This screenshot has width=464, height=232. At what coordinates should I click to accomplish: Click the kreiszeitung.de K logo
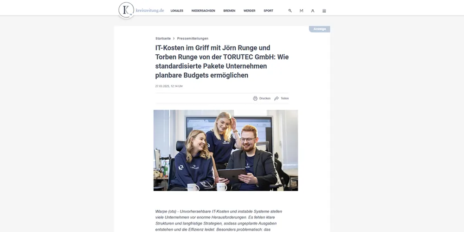tap(126, 10)
